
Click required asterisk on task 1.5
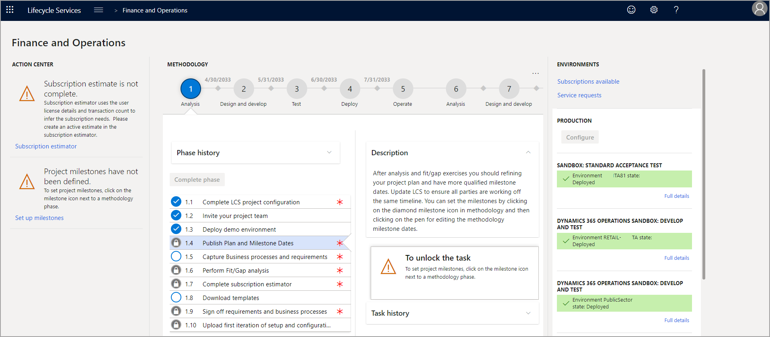pos(340,257)
